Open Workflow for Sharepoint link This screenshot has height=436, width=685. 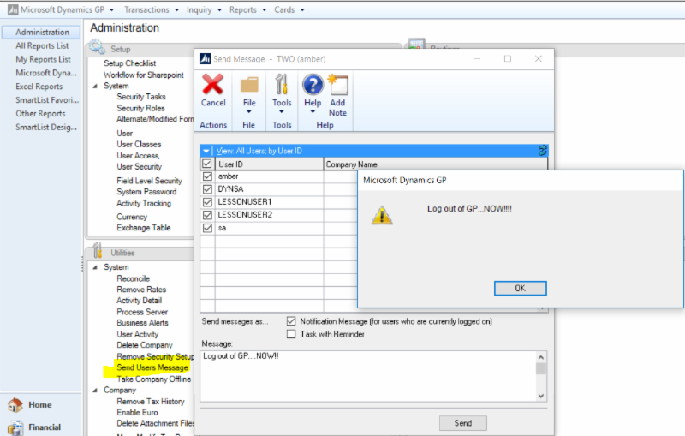click(x=144, y=75)
